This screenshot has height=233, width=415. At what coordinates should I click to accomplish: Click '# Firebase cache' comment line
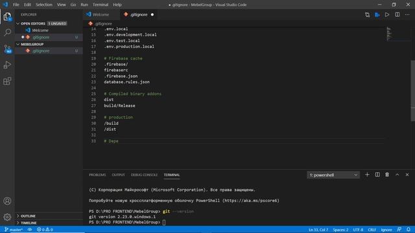point(123,58)
